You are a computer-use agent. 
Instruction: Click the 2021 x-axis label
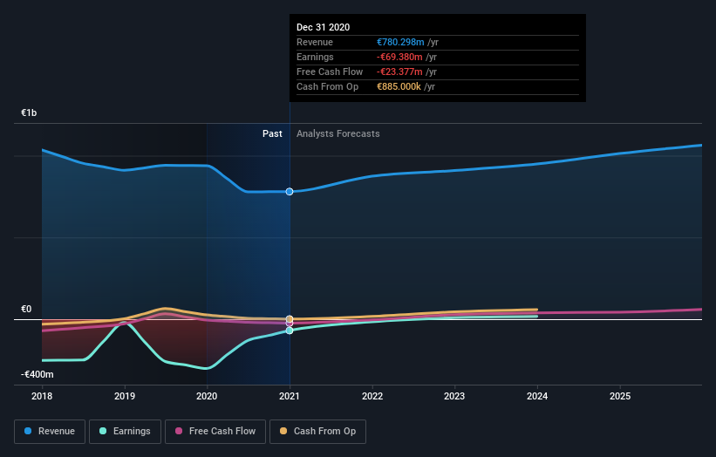[290, 396]
